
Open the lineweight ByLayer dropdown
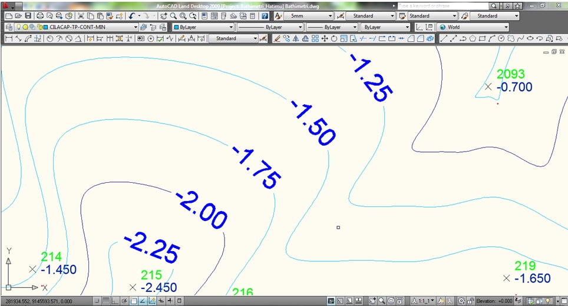tap(332, 27)
